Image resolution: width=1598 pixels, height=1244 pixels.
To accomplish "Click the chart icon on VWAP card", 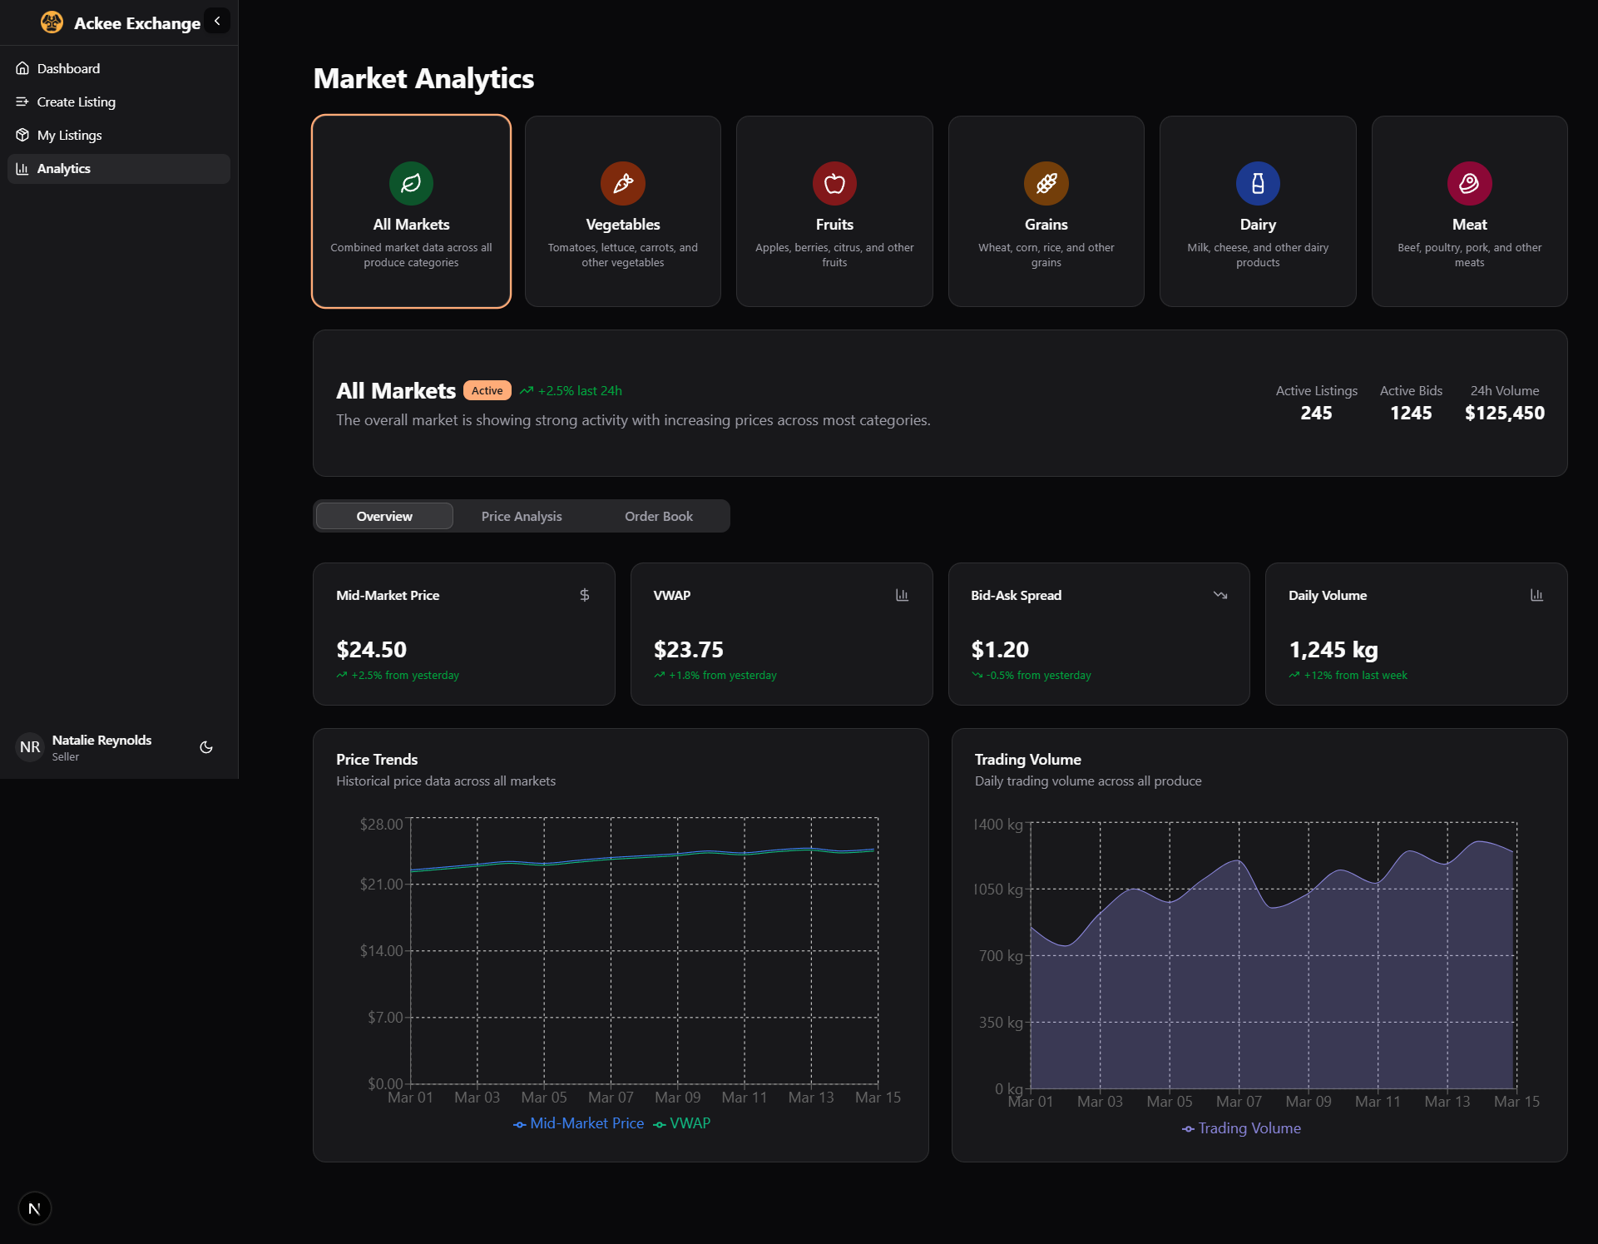I will [902, 595].
